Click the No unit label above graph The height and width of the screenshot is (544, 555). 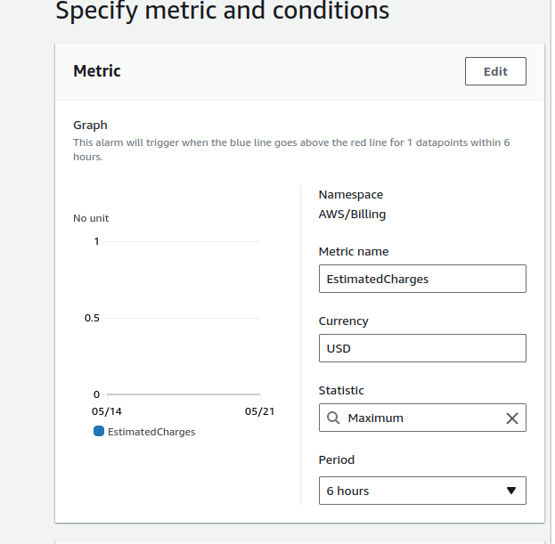(91, 218)
